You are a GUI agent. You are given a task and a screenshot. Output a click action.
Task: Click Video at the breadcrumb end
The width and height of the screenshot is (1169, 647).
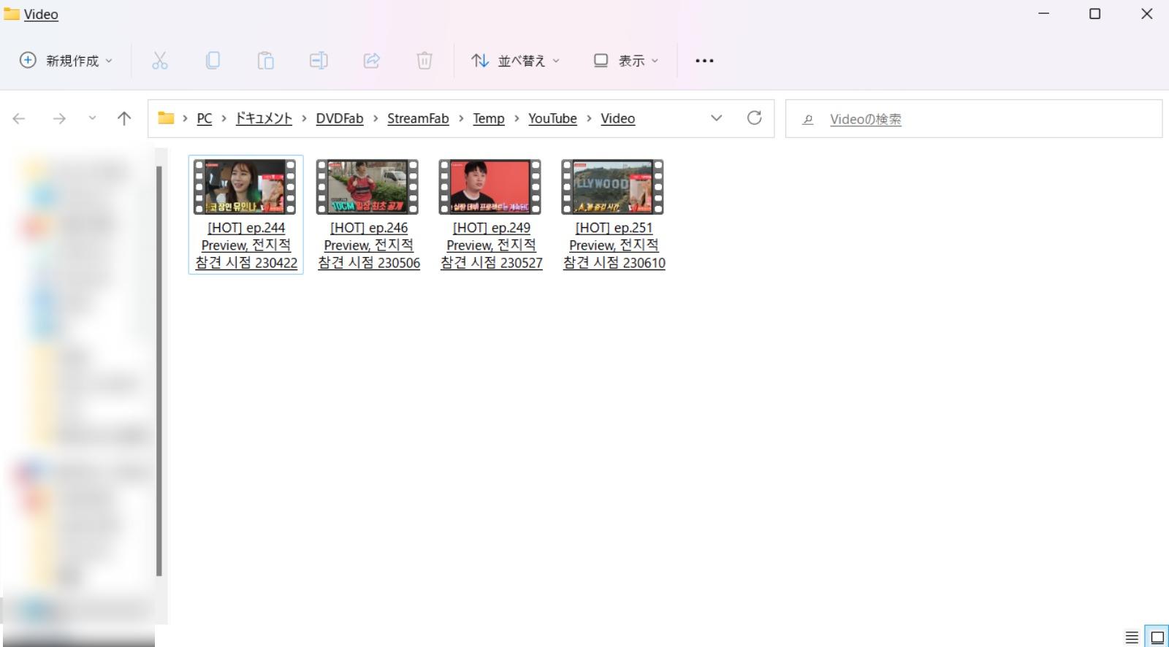click(x=618, y=118)
